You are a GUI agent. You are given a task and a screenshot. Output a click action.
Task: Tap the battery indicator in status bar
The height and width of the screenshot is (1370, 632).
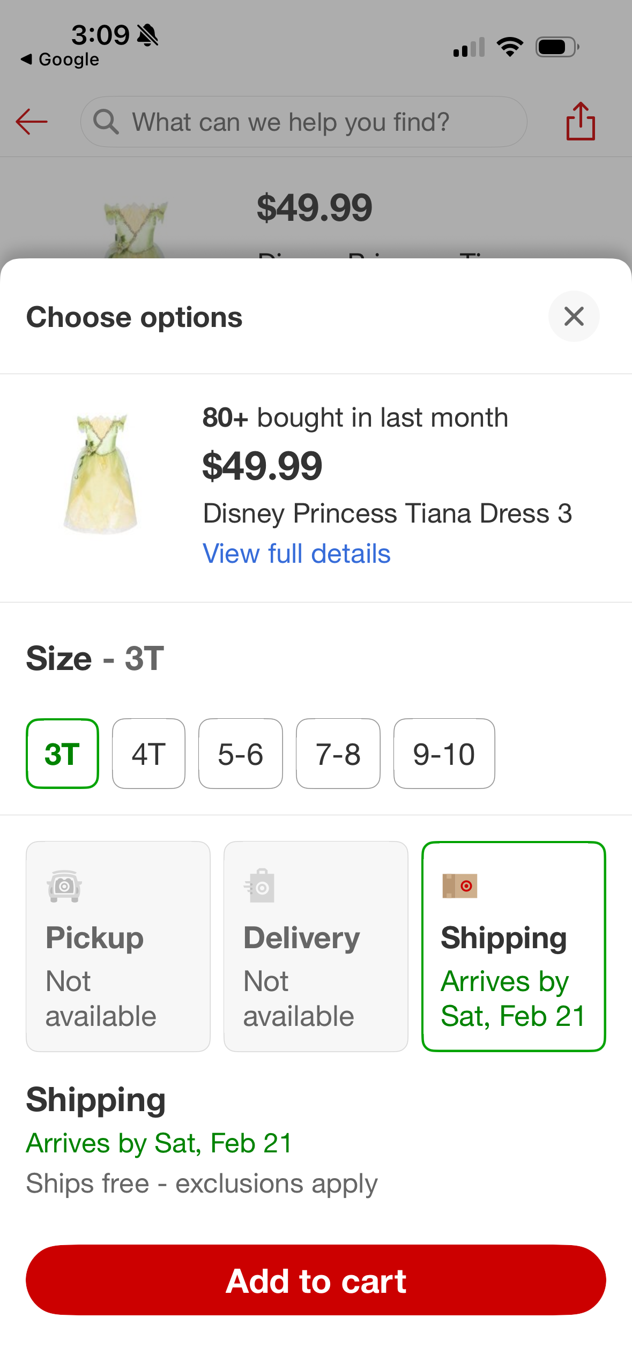pyautogui.click(x=557, y=47)
